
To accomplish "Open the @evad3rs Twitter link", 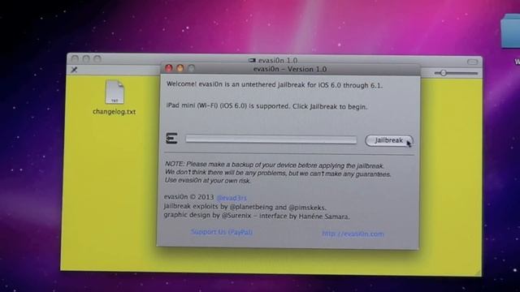I will click(232, 198).
